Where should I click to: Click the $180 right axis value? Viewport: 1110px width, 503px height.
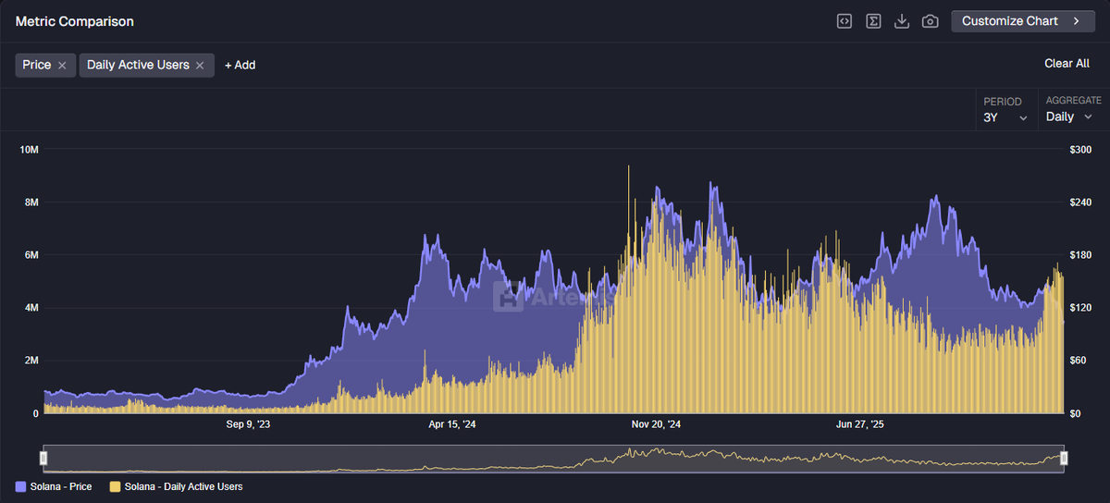[x=1080, y=255]
